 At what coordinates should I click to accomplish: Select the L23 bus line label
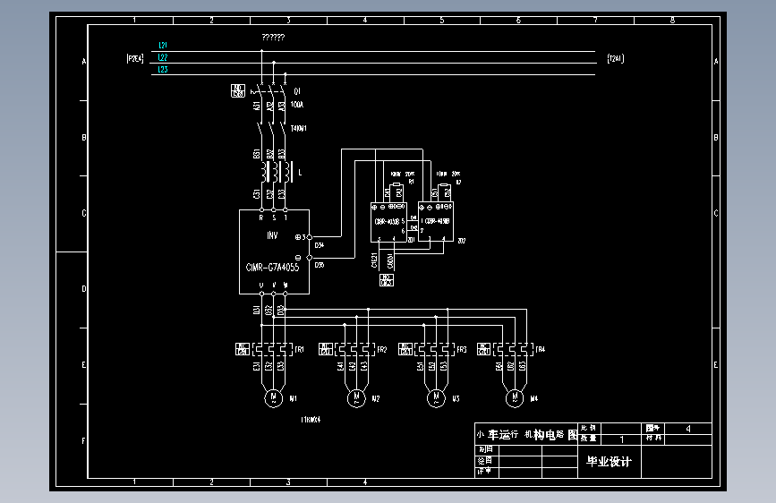pos(163,69)
